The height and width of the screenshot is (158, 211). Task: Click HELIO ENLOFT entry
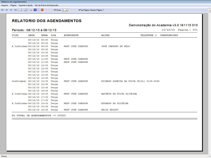(110, 110)
